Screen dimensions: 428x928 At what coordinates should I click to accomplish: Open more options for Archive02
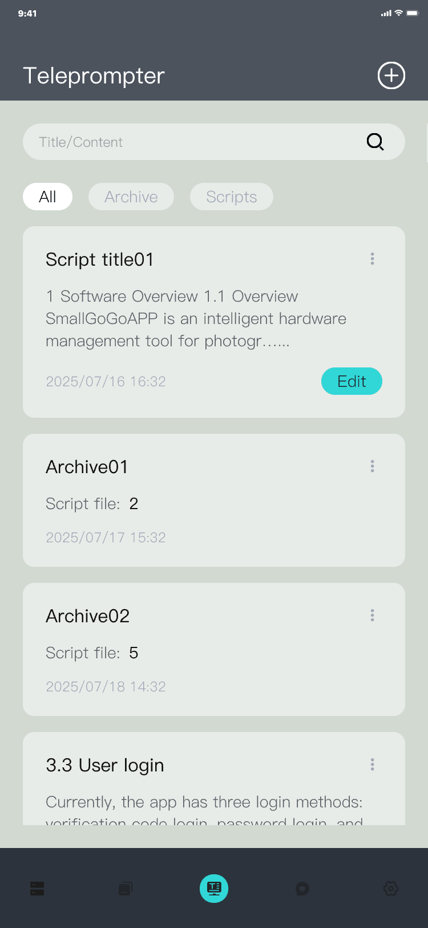pos(372,615)
